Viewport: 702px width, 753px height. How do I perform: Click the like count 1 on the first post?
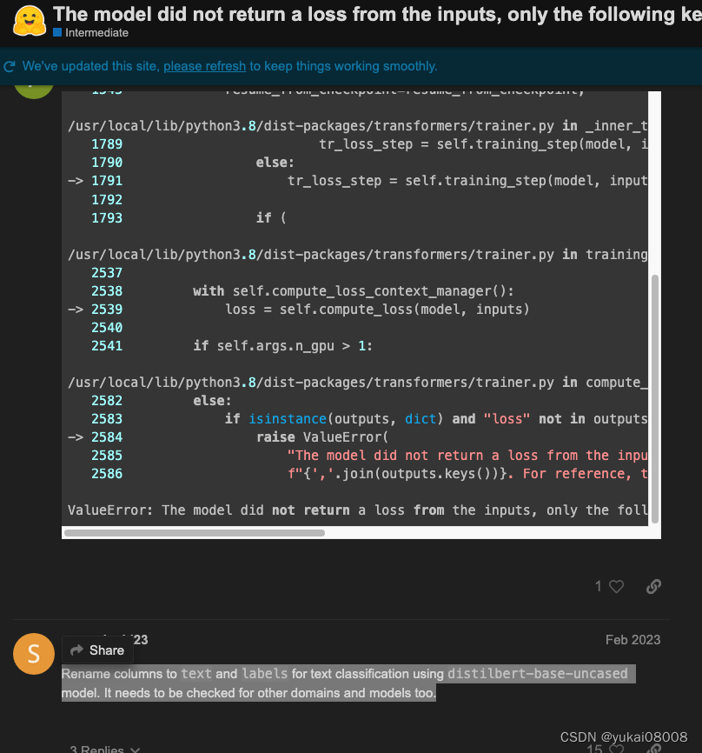pos(598,586)
